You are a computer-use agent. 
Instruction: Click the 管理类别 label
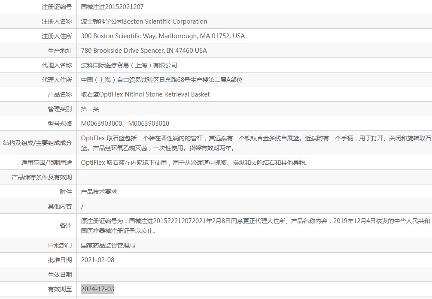coord(60,109)
